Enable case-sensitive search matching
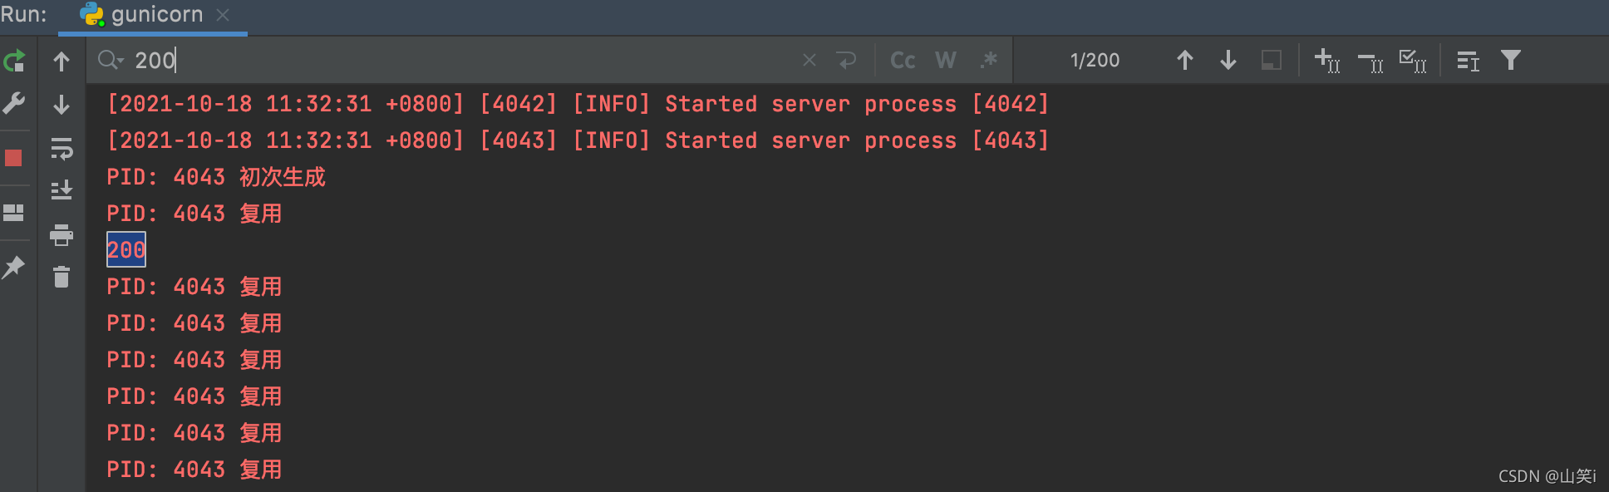The height and width of the screenshot is (492, 1609). [x=902, y=59]
